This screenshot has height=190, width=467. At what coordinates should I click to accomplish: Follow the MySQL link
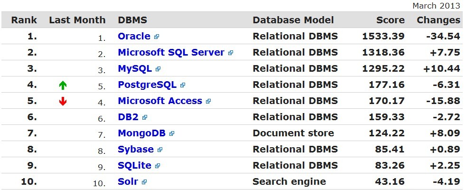coord(135,68)
